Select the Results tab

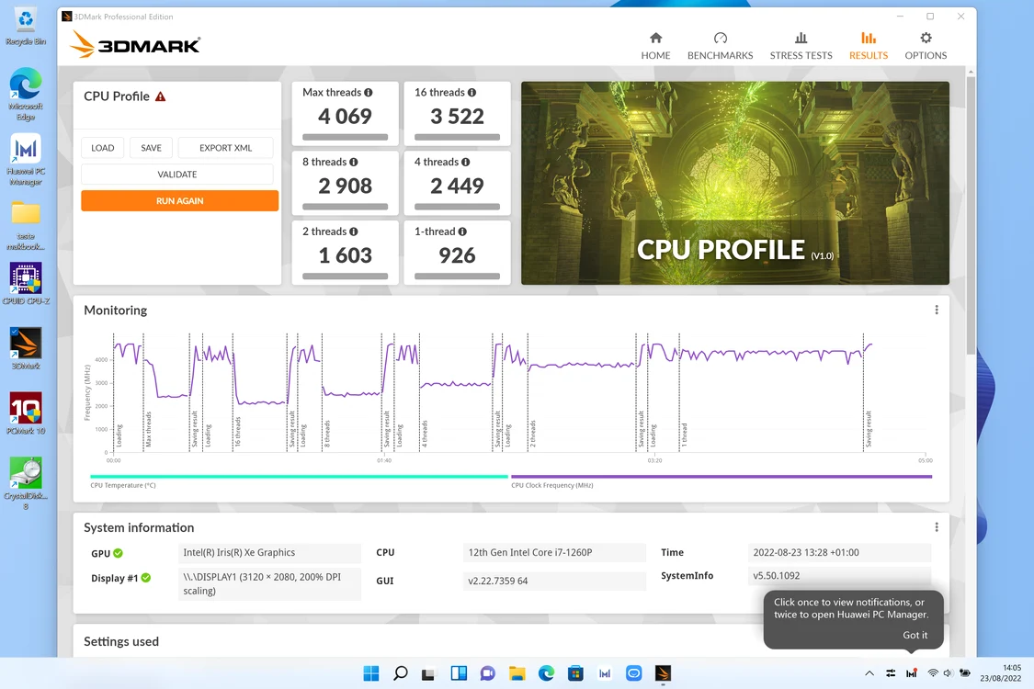869,46
